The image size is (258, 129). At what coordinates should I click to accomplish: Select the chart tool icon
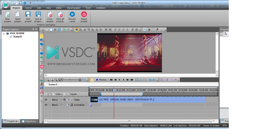tap(41, 80)
